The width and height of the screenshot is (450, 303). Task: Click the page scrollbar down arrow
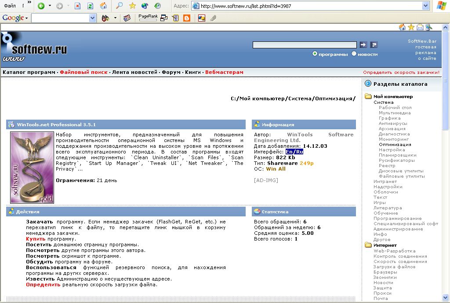tap(446, 297)
